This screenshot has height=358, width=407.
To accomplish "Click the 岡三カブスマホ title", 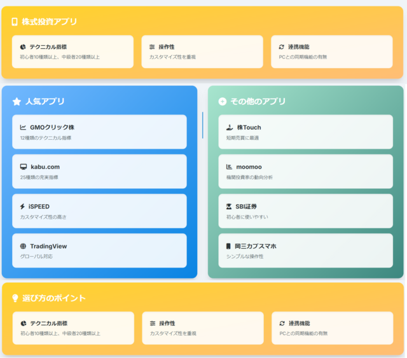I will tap(256, 246).
